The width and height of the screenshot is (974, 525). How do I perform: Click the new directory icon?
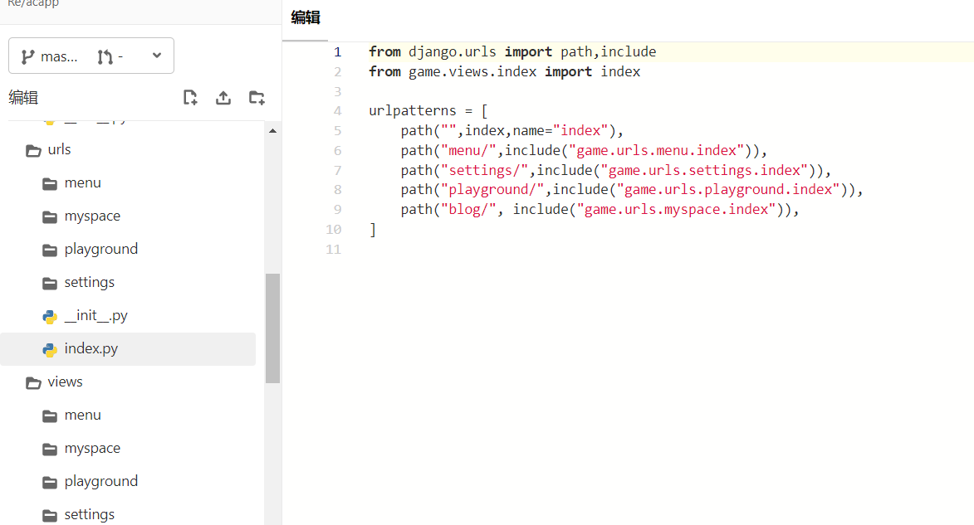(x=257, y=98)
